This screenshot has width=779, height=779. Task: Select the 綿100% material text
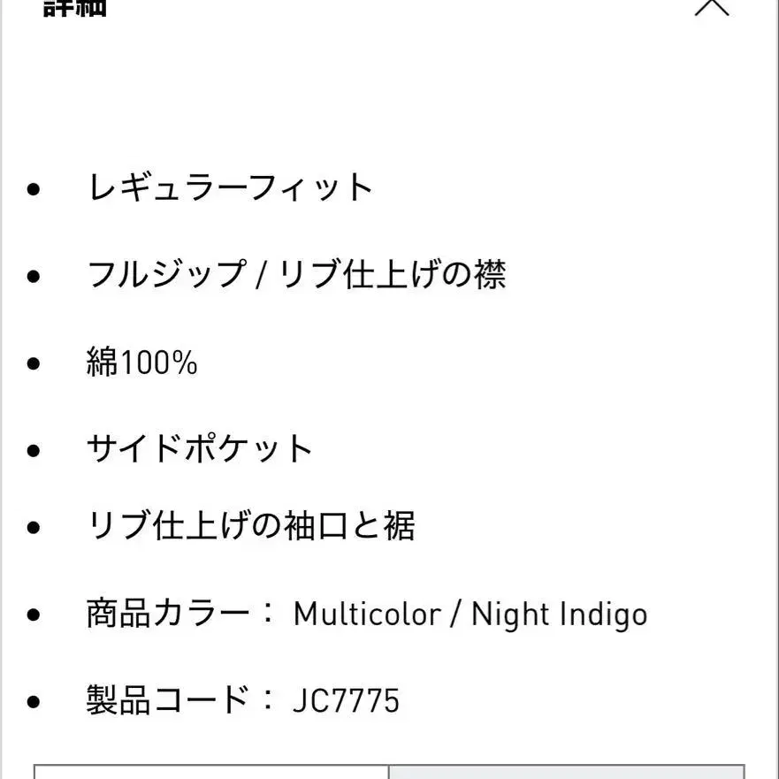click(x=142, y=362)
